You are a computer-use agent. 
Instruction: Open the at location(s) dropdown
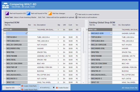47,88
